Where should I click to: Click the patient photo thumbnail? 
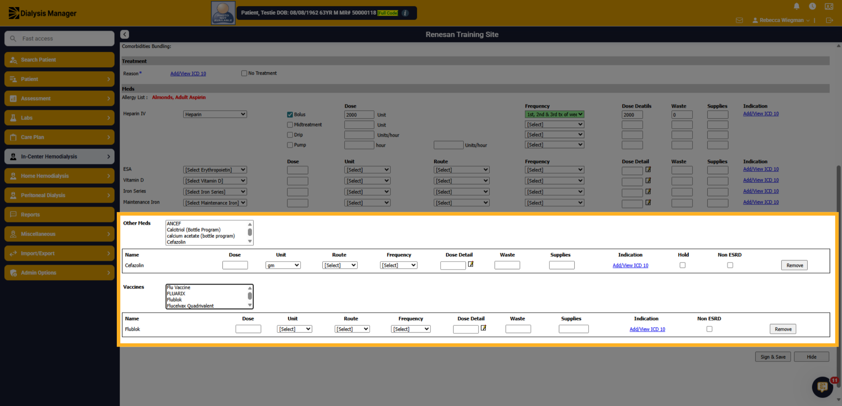coord(223,13)
